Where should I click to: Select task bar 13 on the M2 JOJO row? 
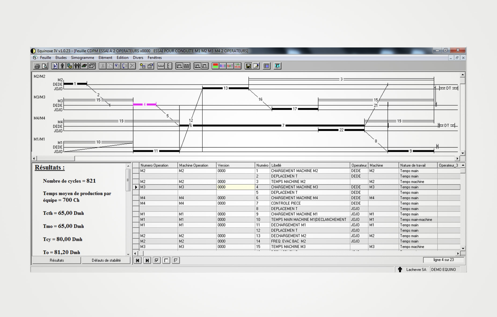(225, 88)
